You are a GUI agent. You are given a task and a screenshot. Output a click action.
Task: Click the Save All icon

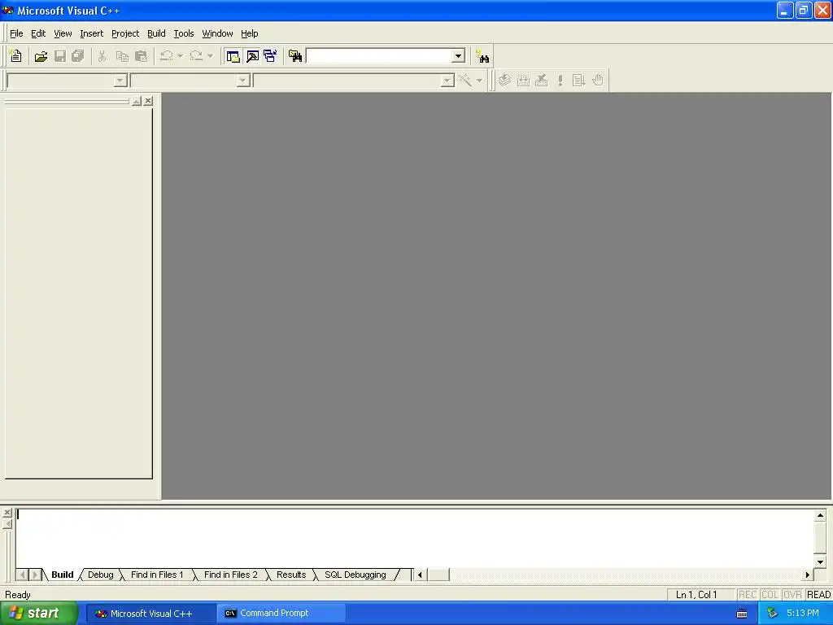click(78, 56)
